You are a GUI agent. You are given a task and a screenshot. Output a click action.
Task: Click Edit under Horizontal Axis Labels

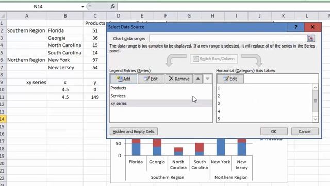(x=230, y=79)
